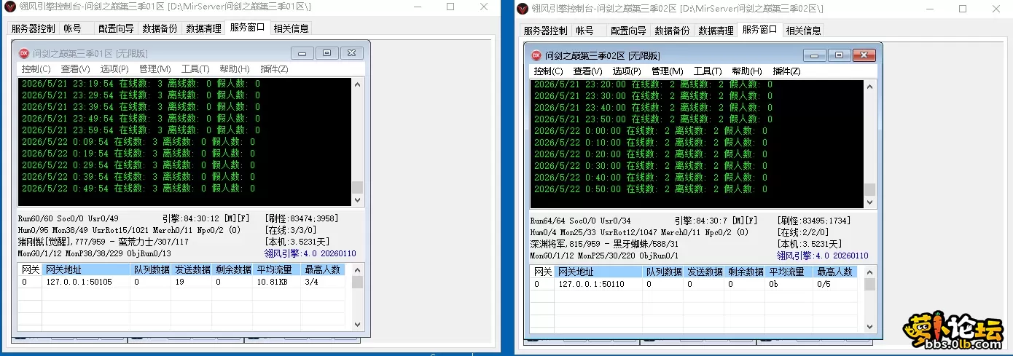
Task: Close the inner 问剑之巅第三季02区 window
Action: click(864, 55)
